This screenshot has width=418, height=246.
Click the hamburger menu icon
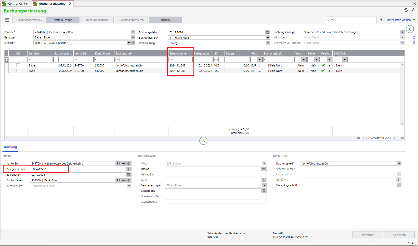7,20
